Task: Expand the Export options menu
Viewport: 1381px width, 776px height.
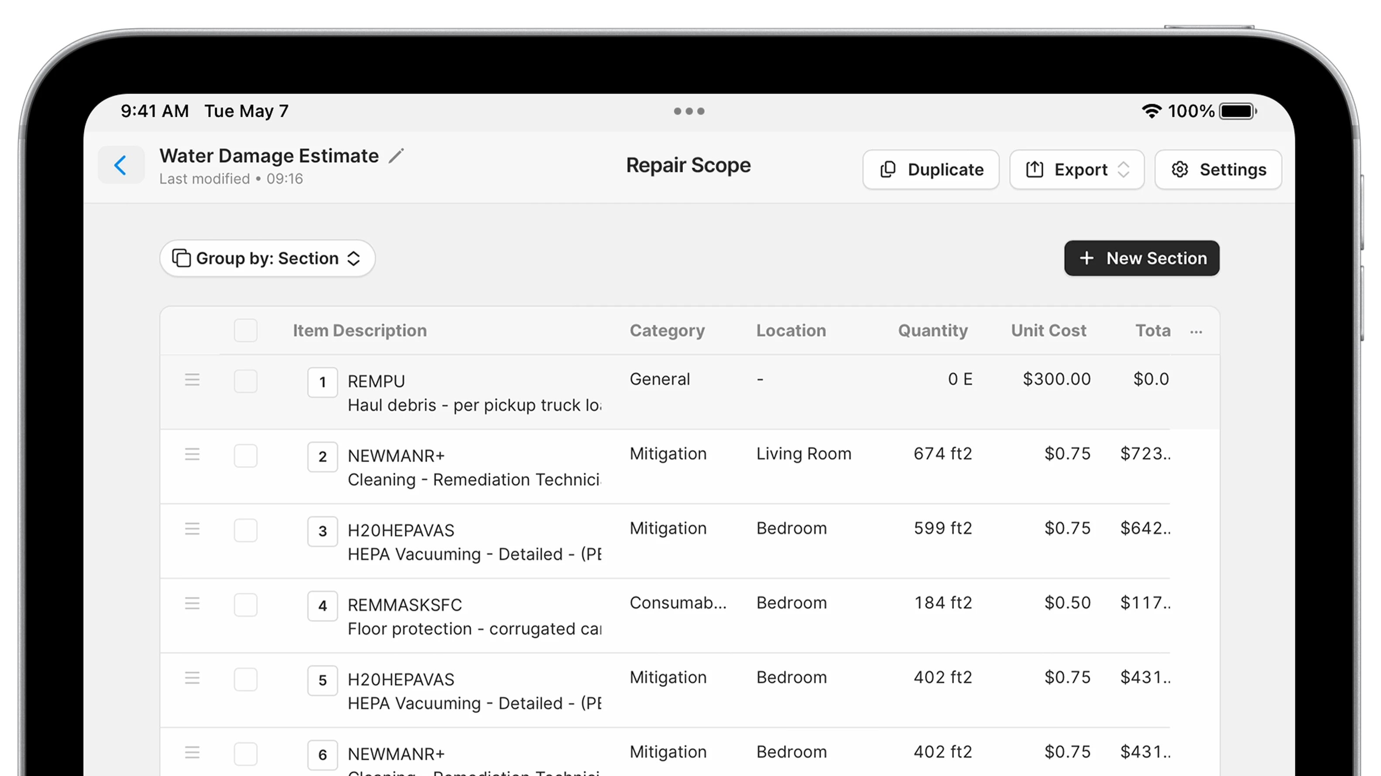Action: (x=1076, y=170)
